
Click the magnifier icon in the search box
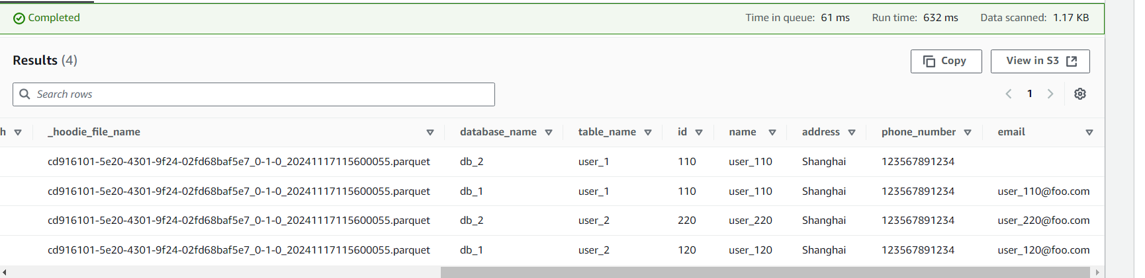25,94
